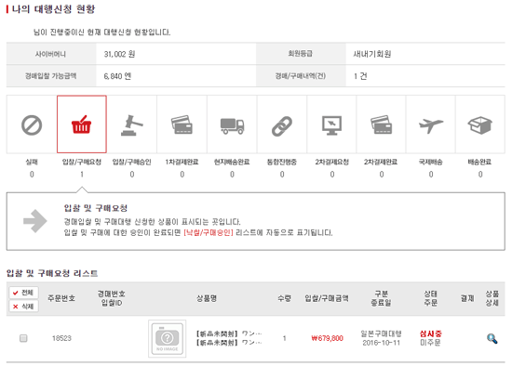Select the 입찰/구매승인 gavel icon

pos(132,124)
